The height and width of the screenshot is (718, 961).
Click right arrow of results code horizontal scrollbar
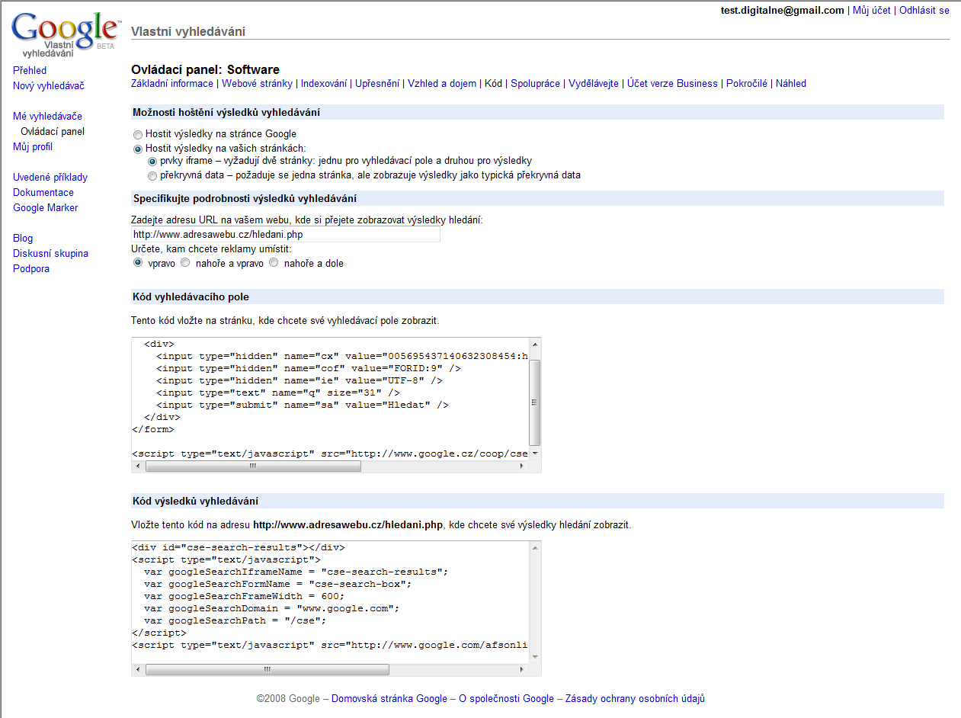523,669
